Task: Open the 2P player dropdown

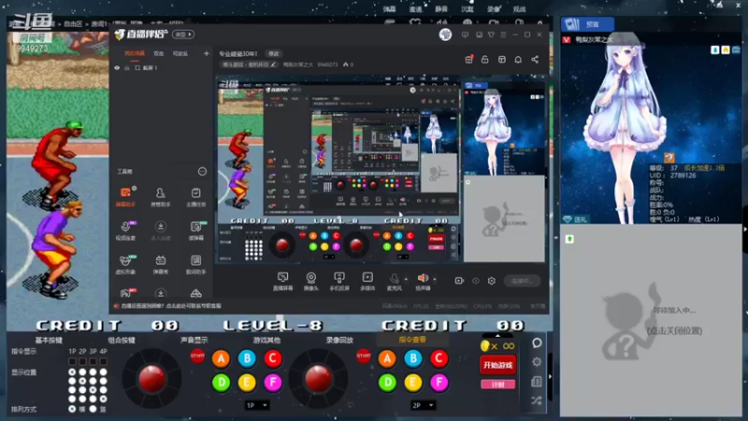Action: tap(424, 405)
